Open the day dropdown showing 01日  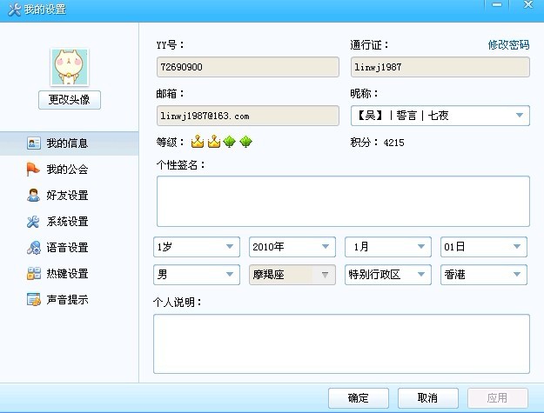484,247
